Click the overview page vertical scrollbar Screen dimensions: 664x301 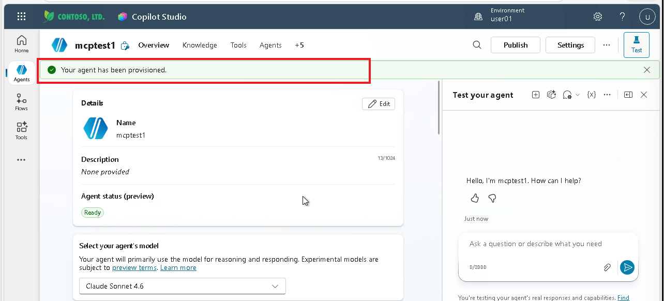coord(439,108)
